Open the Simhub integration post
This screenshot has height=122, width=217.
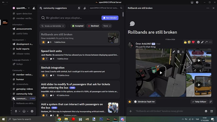pos(80,71)
